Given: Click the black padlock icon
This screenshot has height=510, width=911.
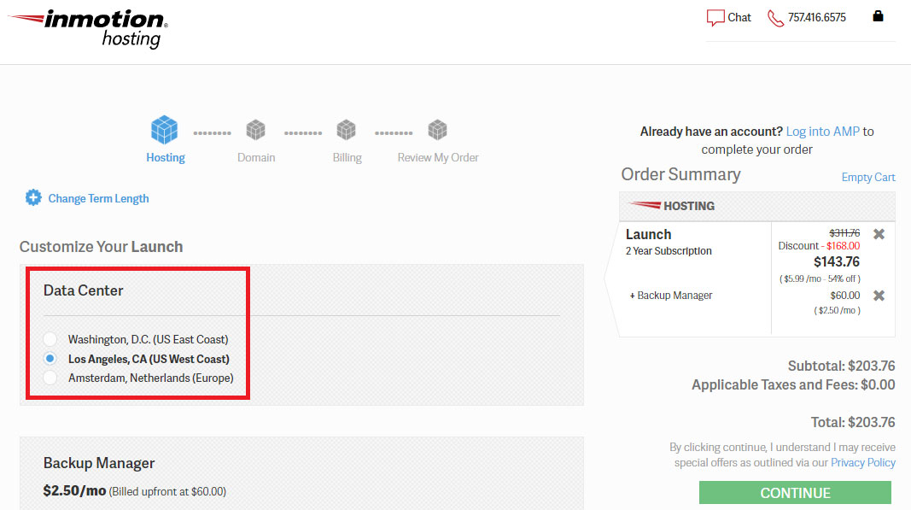Looking at the screenshot, I should [x=878, y=16].
